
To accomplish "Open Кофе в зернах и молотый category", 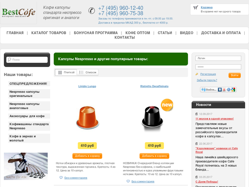I will pyautogui.click(x=29, y=138).
